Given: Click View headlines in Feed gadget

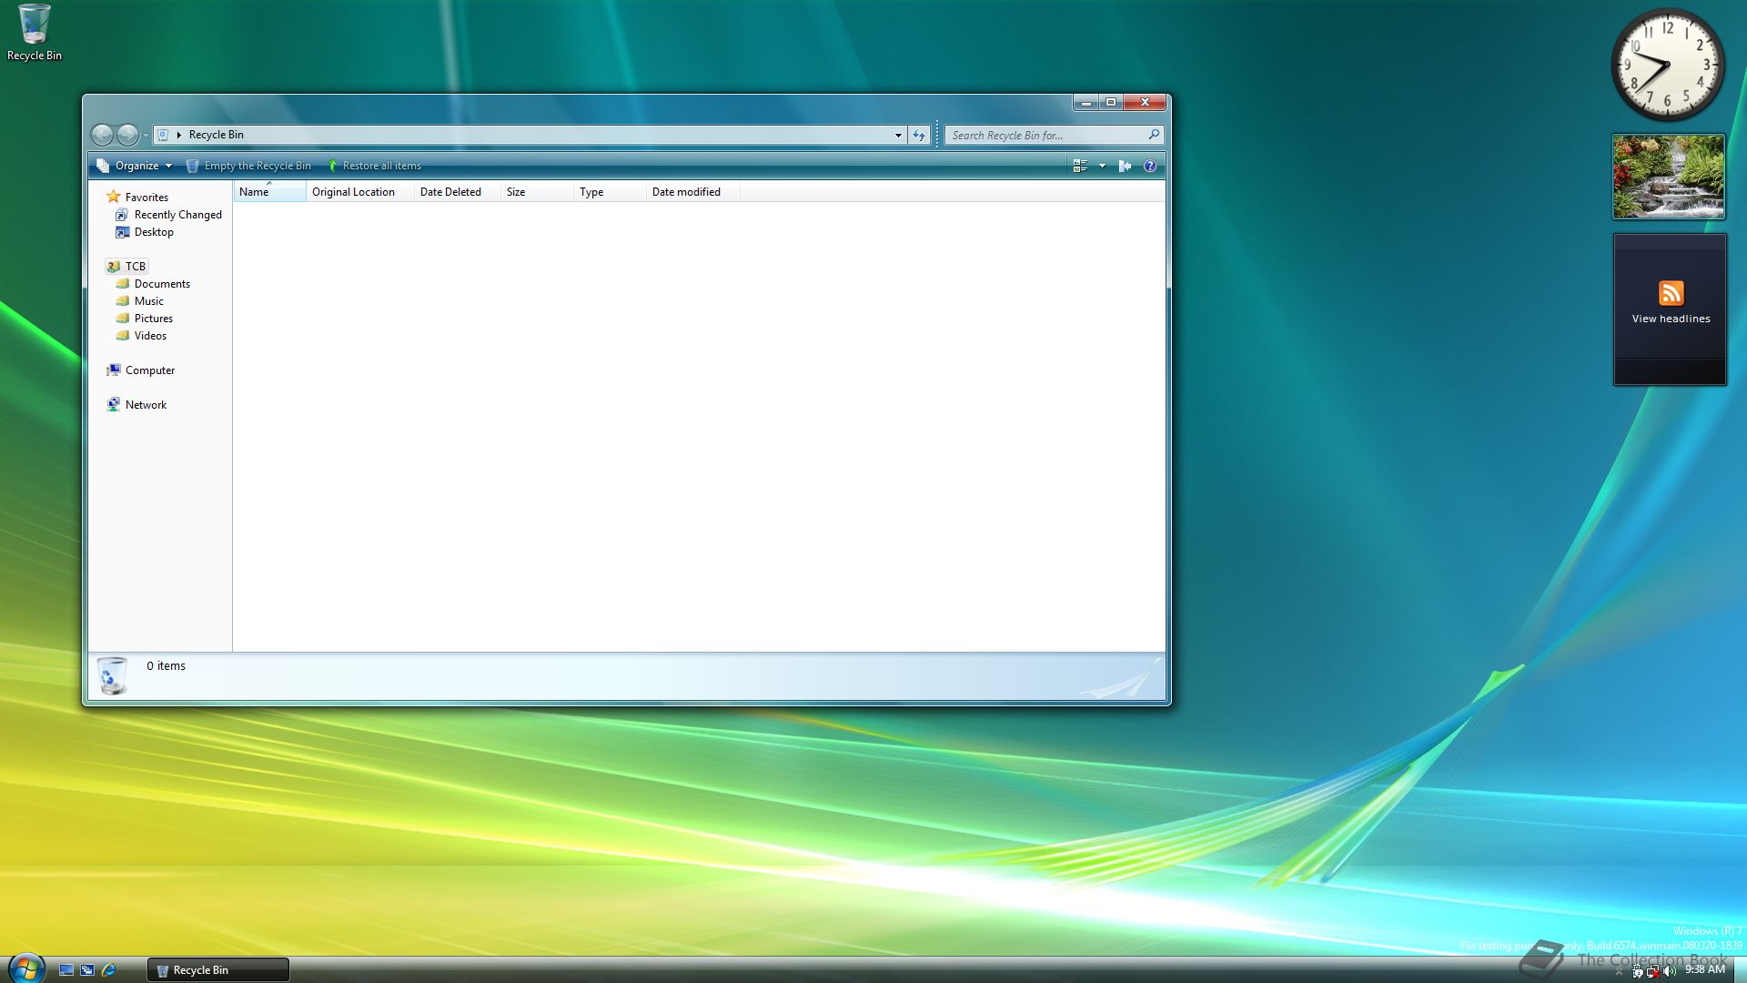Looking at the screenshot, I should pos(1671,319).
